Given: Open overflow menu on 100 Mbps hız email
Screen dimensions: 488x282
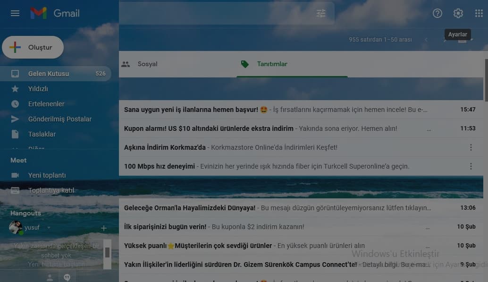Looking at the screenshot, I should 471,166.
